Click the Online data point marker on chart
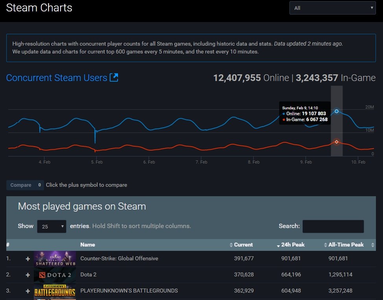383x300 pixels. point(337,111)
